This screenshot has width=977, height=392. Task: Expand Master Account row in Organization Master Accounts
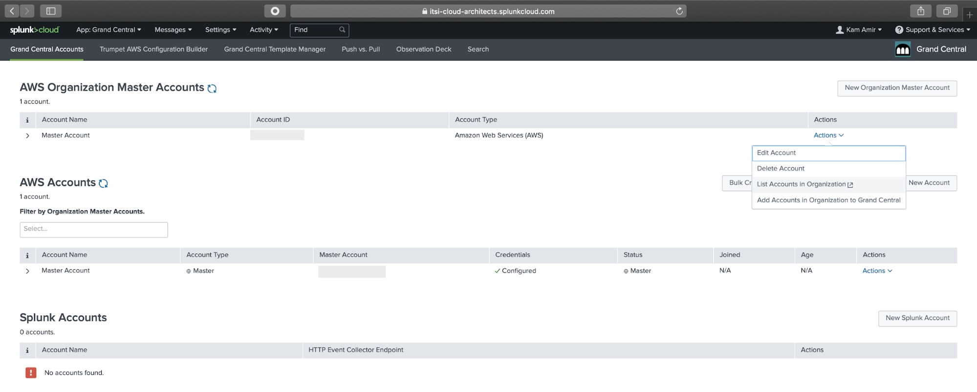27,136
